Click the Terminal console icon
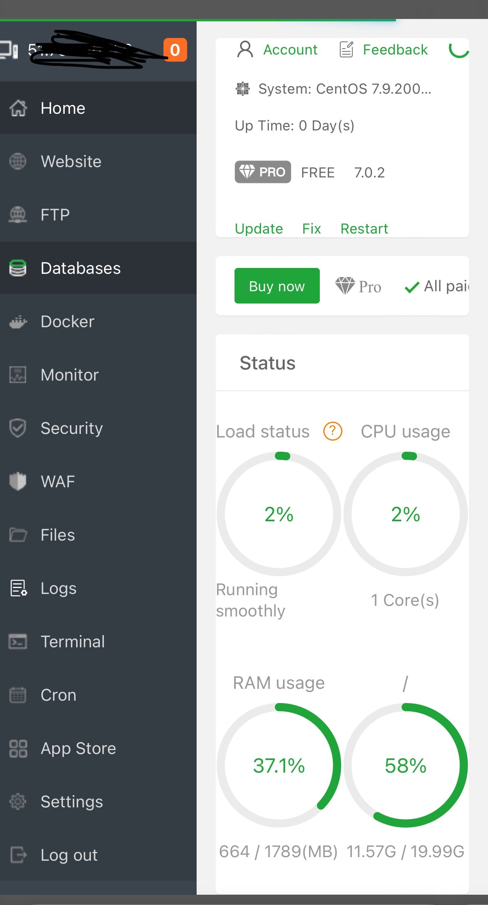The height and width of the screenshot is (905, 488). pos(18,641)
